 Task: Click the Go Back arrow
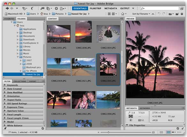(x=7, y=8)
